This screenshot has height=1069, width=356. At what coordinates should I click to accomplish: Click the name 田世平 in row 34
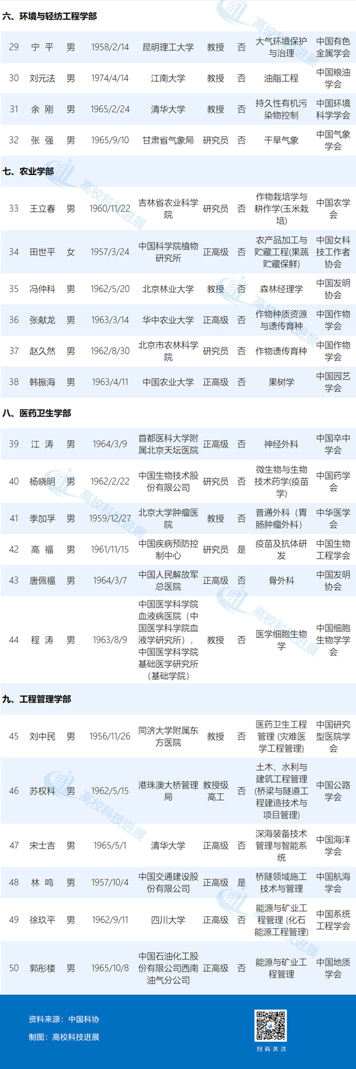click(x=42, y=252)
